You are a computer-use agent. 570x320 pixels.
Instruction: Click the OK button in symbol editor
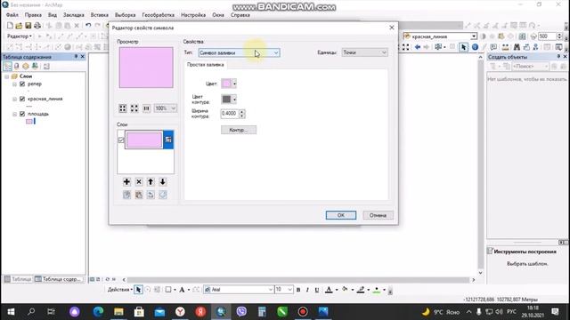[340, 215]
